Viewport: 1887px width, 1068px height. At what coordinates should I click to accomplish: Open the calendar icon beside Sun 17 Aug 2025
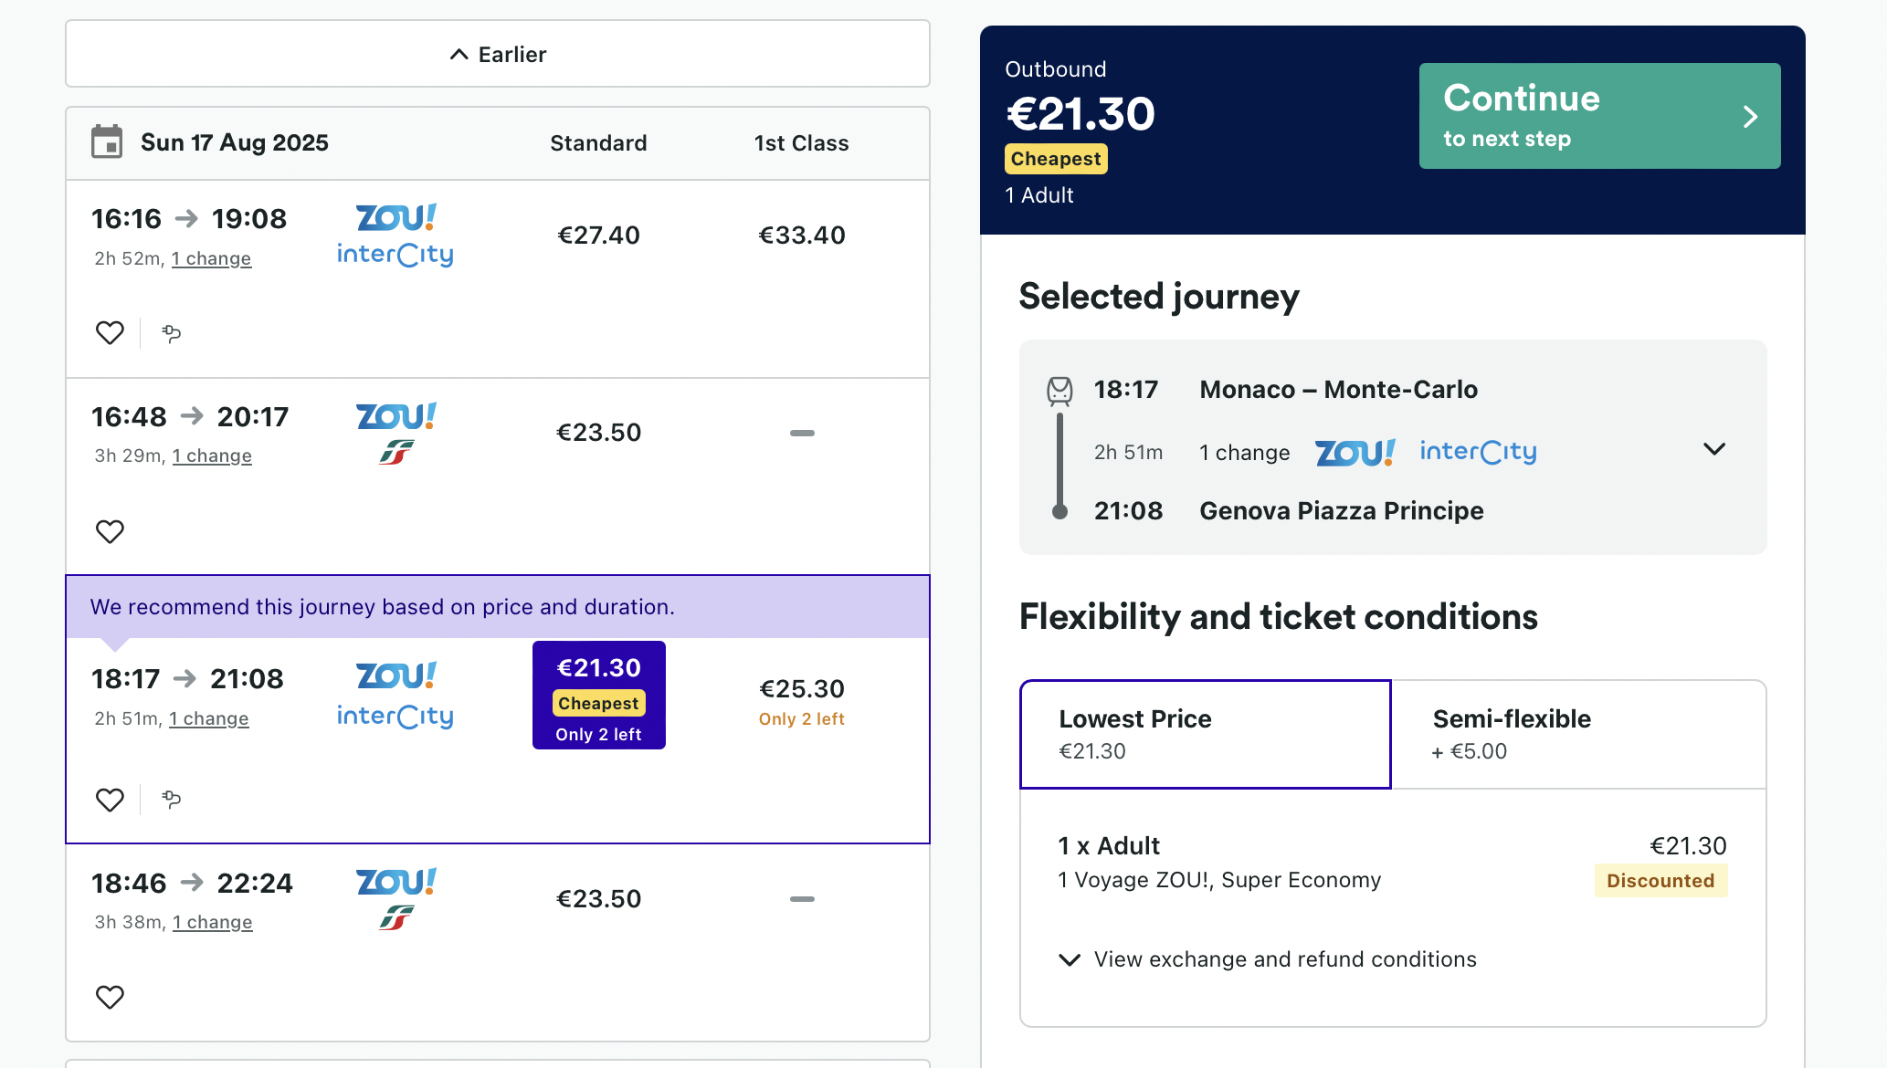(x=107, y=142)
